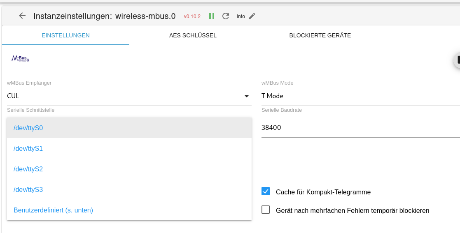Disable Cache für Kompakt-Telegramme checkbox
The height and width of the screenshot is (233, 460).
pos(266,191)
